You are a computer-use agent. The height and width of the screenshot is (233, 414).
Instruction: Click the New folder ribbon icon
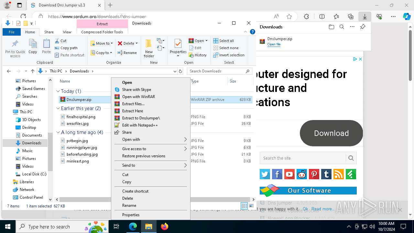coord(149,48)
